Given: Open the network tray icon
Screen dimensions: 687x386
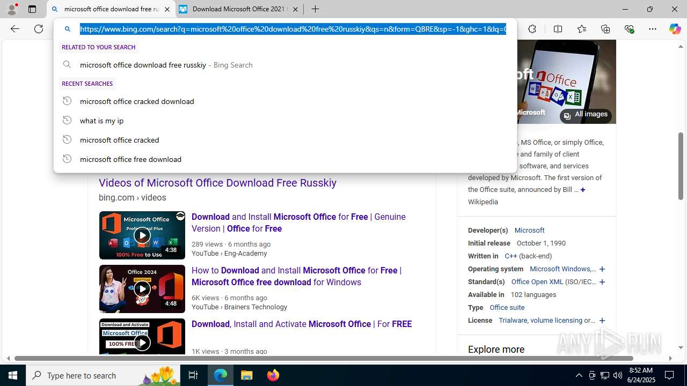Looking at the screenshot, I should (x=605, y=375).
